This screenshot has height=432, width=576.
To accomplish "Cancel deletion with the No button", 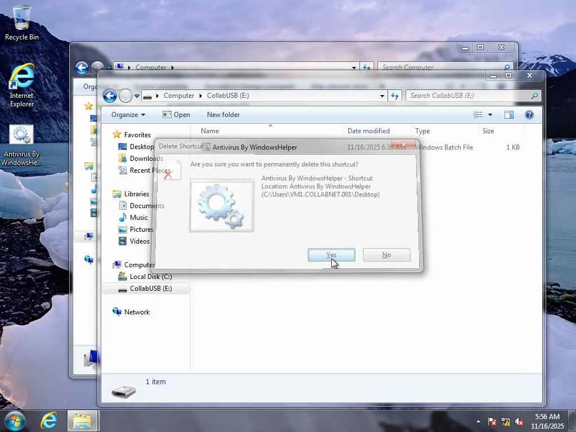I will (386, 255).
